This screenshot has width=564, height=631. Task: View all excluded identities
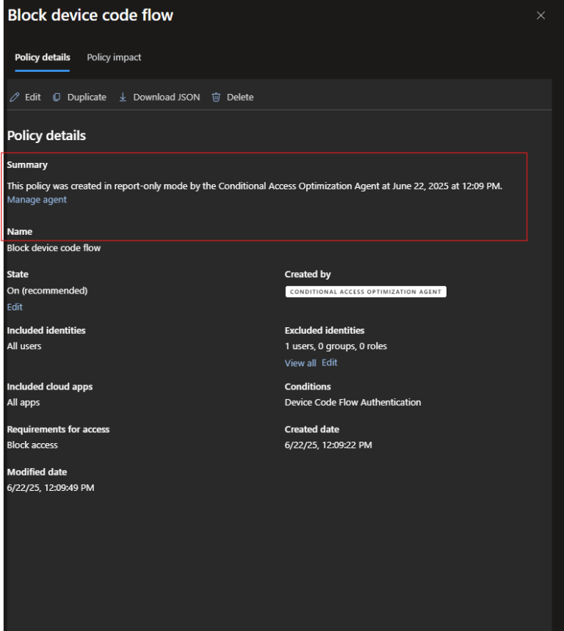(x=300, y=362)
